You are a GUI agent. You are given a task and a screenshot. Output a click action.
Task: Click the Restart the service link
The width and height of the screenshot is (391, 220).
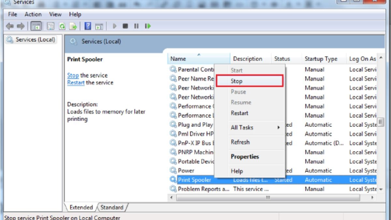(76, 83)
